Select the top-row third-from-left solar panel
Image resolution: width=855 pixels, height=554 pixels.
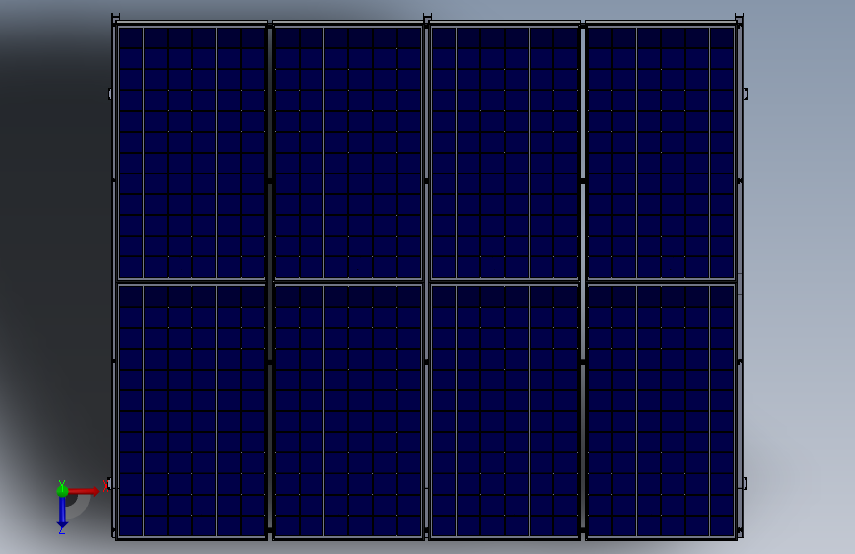(504, 152)
